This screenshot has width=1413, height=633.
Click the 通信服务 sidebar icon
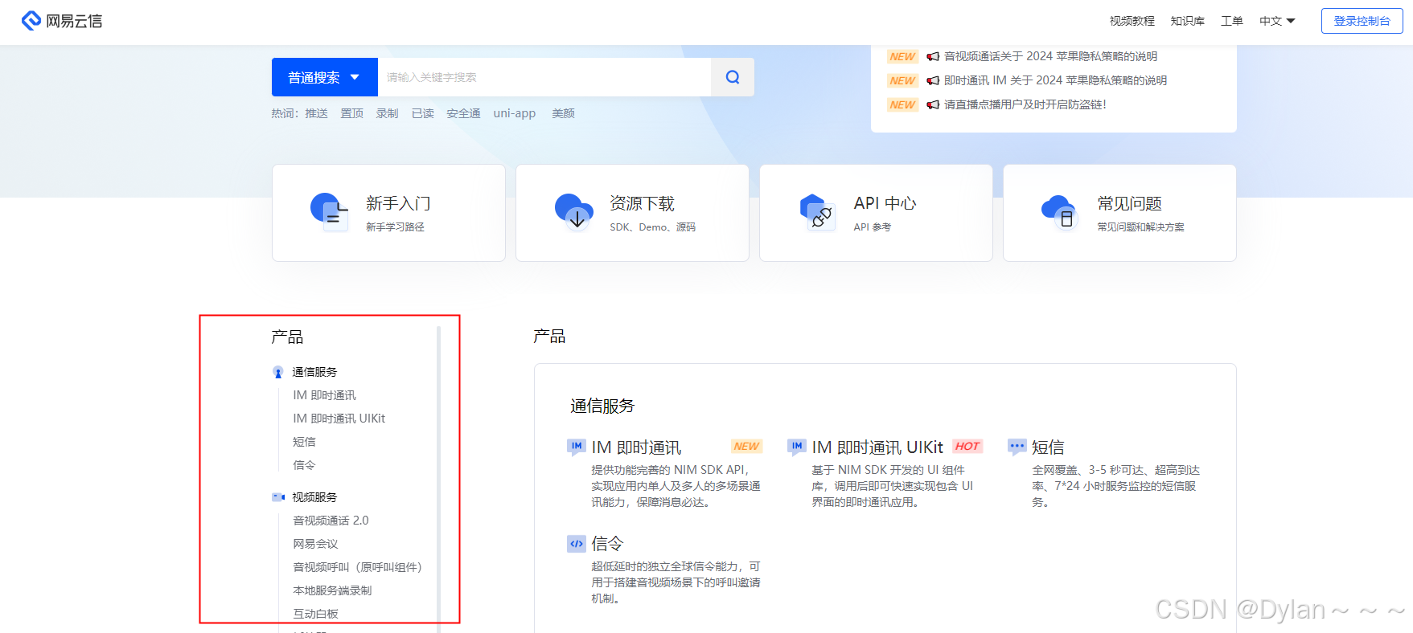[278, 372]
